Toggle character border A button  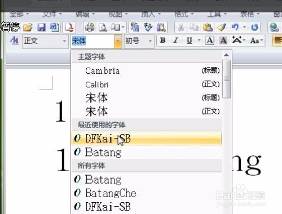[x=210, y=41]
